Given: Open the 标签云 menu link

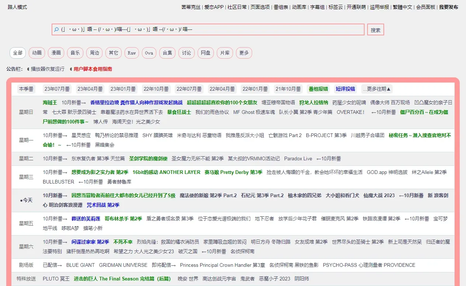Looking at the screenshot, I should pos(335,7).
